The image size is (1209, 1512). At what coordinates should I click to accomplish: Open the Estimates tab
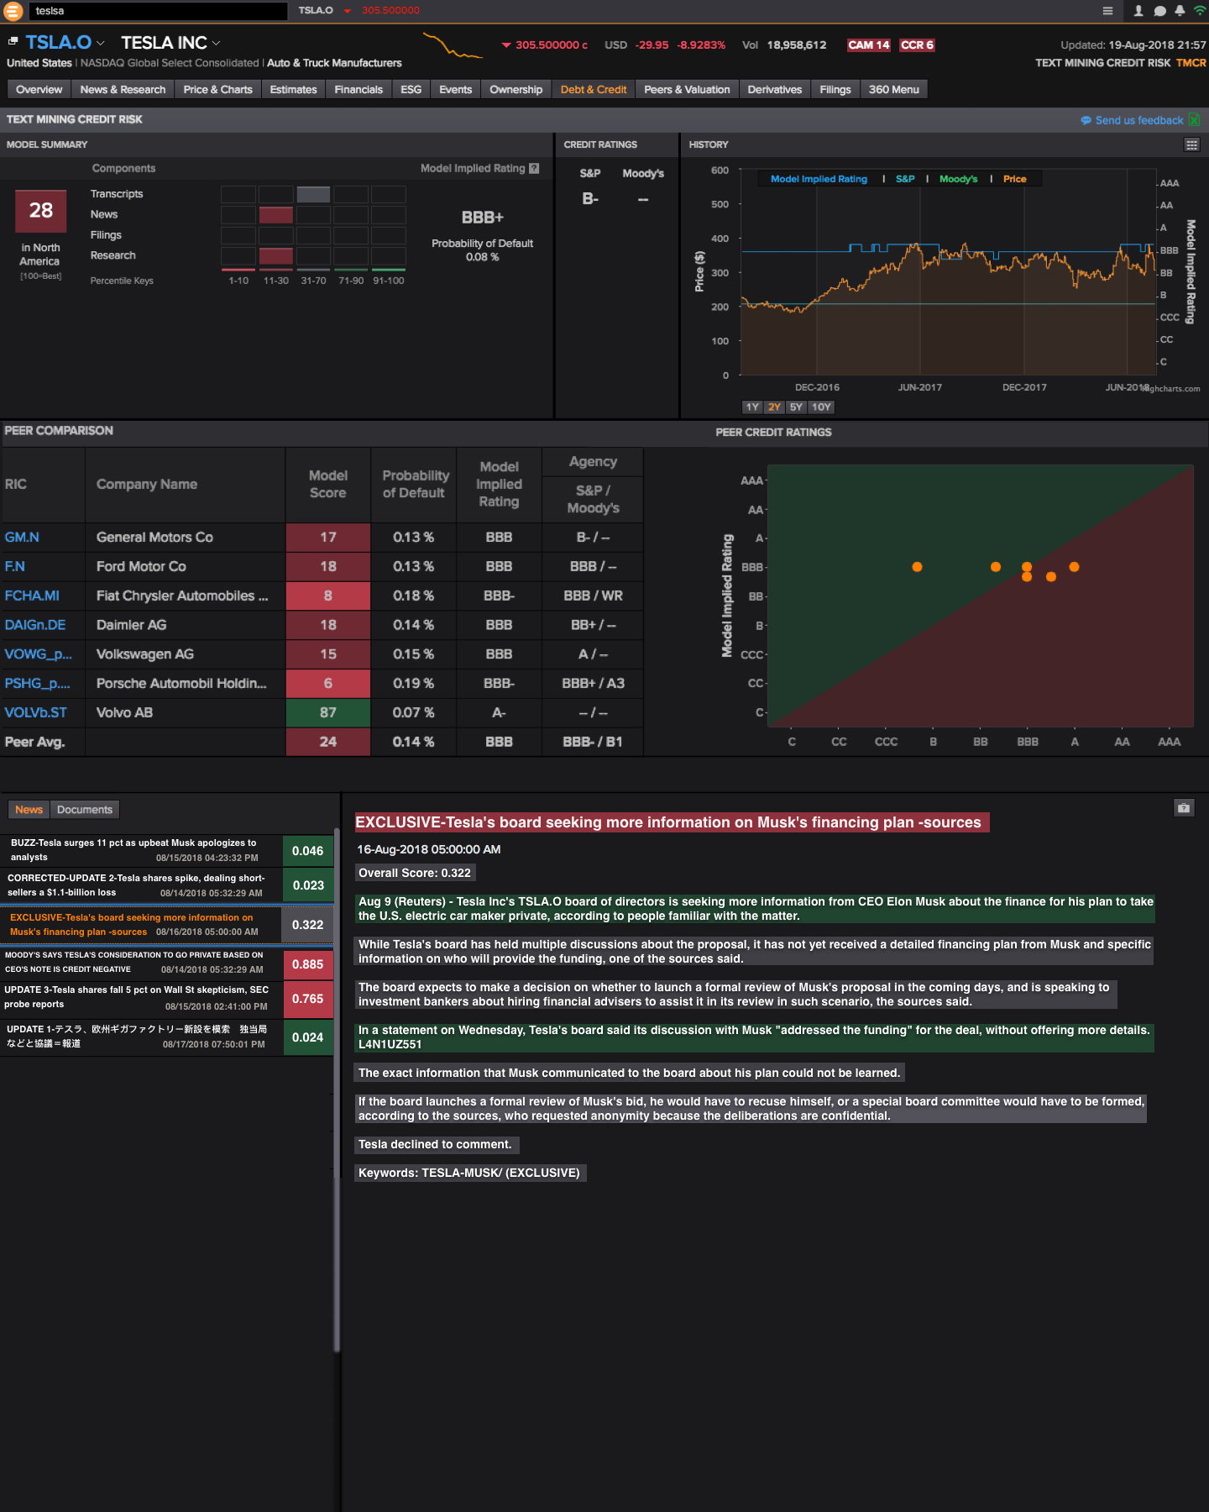point(293,90)
